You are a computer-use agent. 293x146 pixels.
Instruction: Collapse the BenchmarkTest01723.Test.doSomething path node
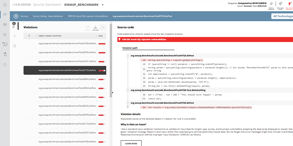click(x=128, y=90)
